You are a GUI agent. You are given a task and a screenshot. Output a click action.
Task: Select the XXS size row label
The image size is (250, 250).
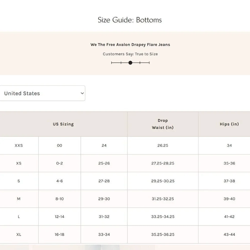(19, 145)
